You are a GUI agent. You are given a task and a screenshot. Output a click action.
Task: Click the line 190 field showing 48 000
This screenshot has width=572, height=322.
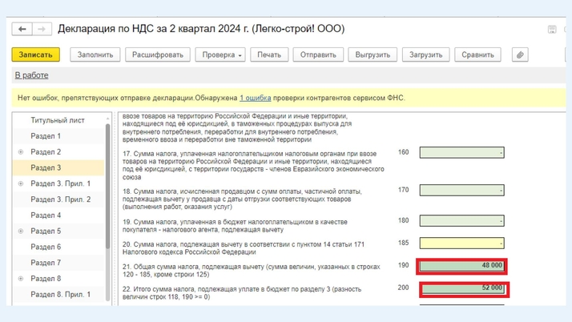[461, 266]
